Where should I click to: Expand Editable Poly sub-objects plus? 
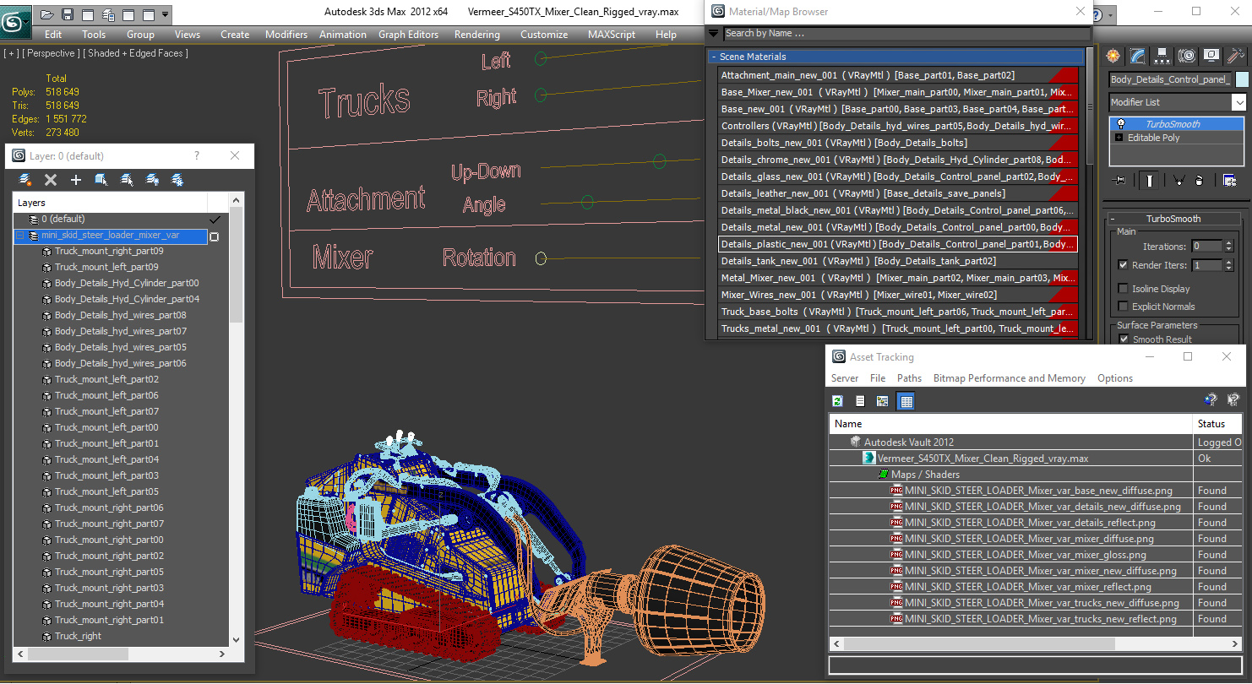click(1119, 138)
